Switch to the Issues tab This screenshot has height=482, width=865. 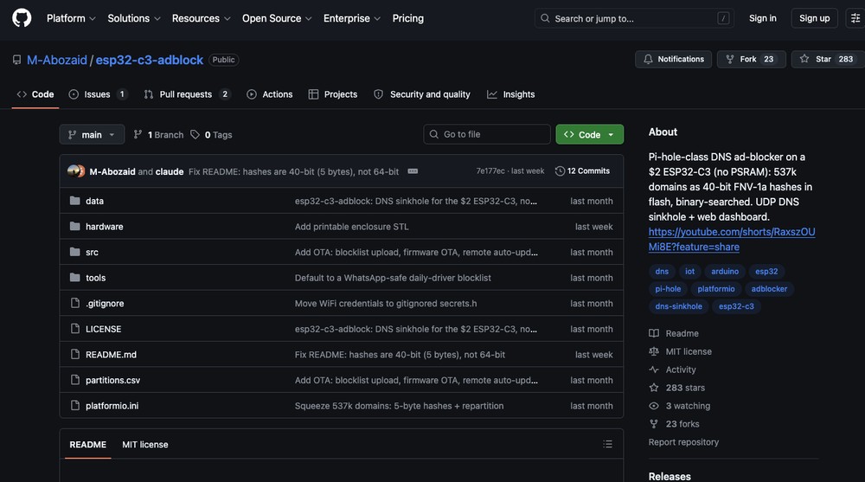(x=98, y=94)
